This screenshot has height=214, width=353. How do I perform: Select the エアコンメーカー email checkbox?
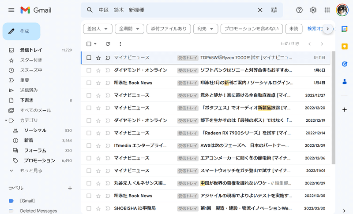coord(89,158)
